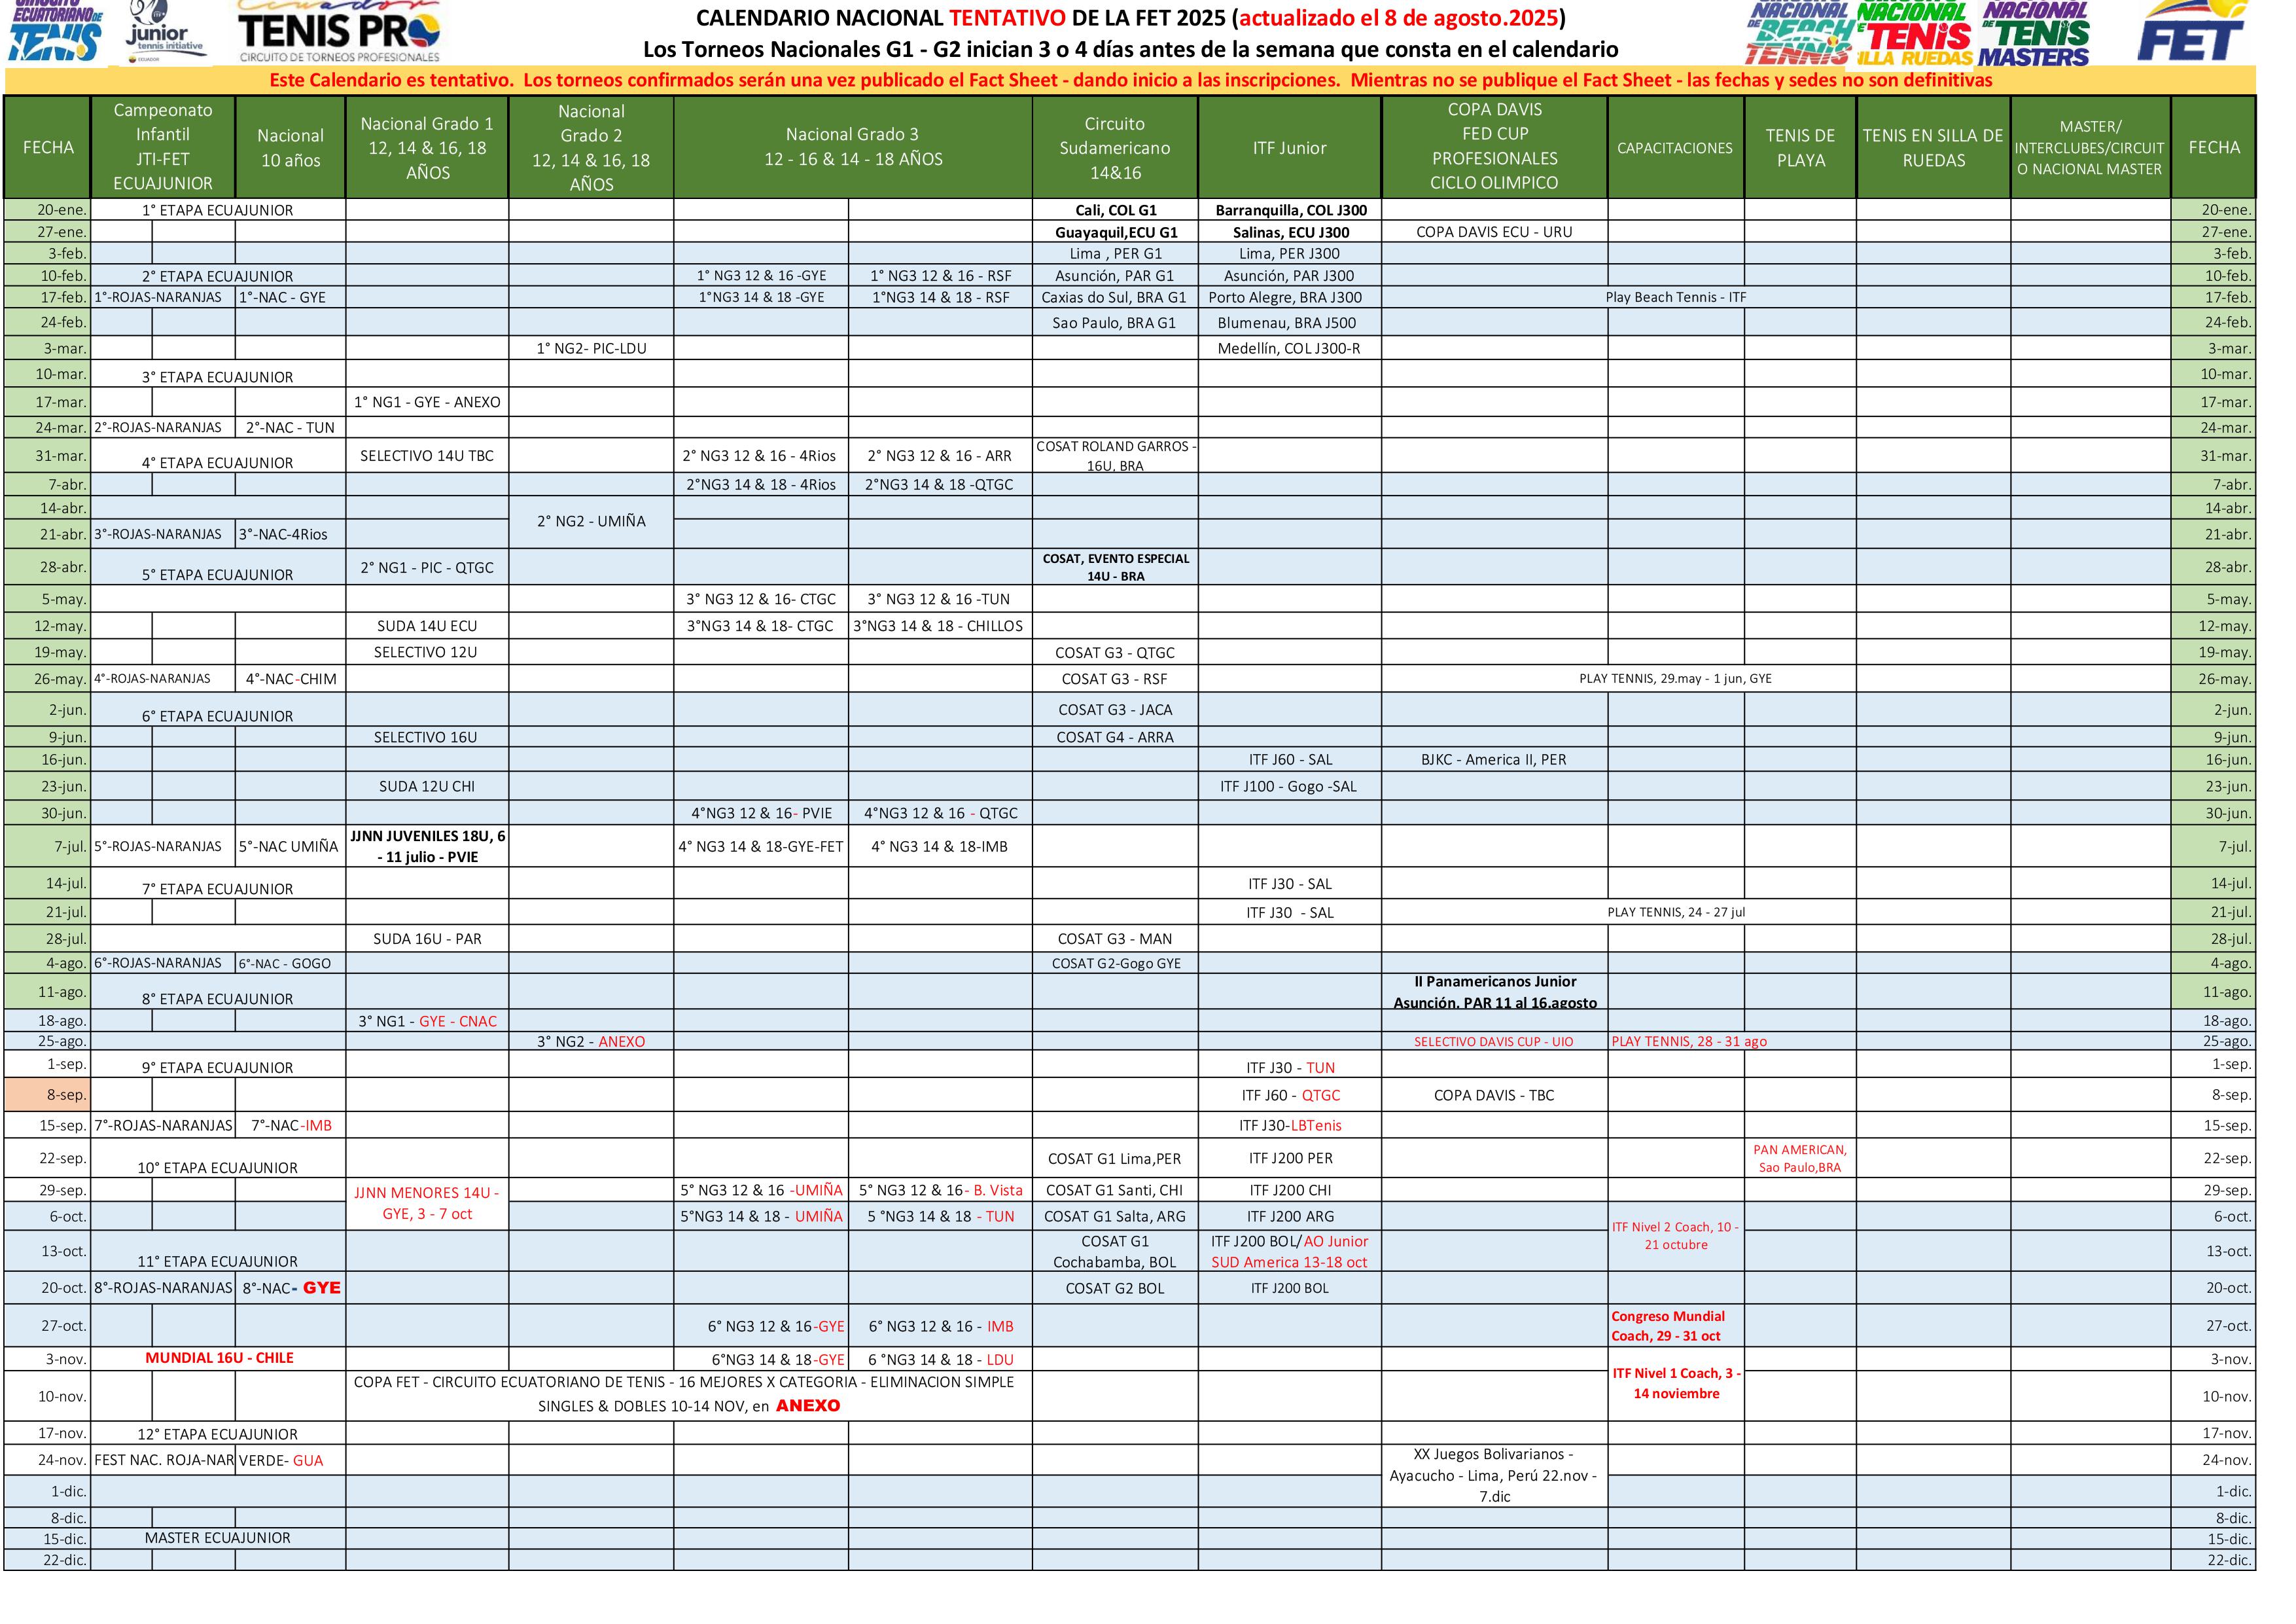Click the yellow tentative-calendar warning banner
Image resolution: width=2296 pixels, height=1624 pixels.
[x=1130, y=80]
